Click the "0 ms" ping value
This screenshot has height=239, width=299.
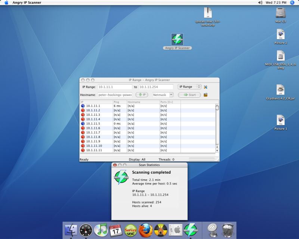pyautogui.click(x=117, y=124)
